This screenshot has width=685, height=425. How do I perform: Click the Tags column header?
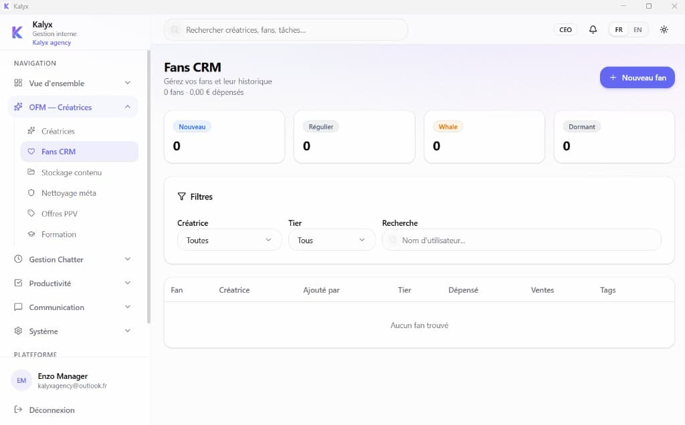pos(607,290)
